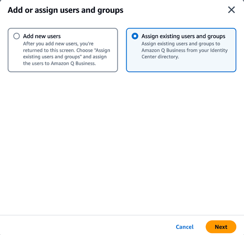Select Assign existing users and groups radio button
This screenshot has width=244, height=235.
[135, 36]
